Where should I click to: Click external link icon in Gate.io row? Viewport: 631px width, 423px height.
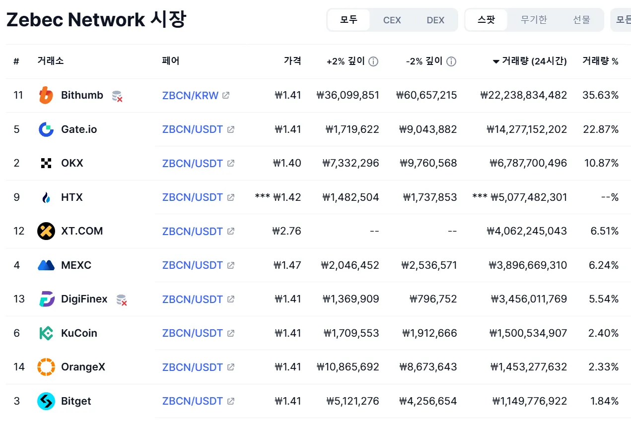[230, 129]
